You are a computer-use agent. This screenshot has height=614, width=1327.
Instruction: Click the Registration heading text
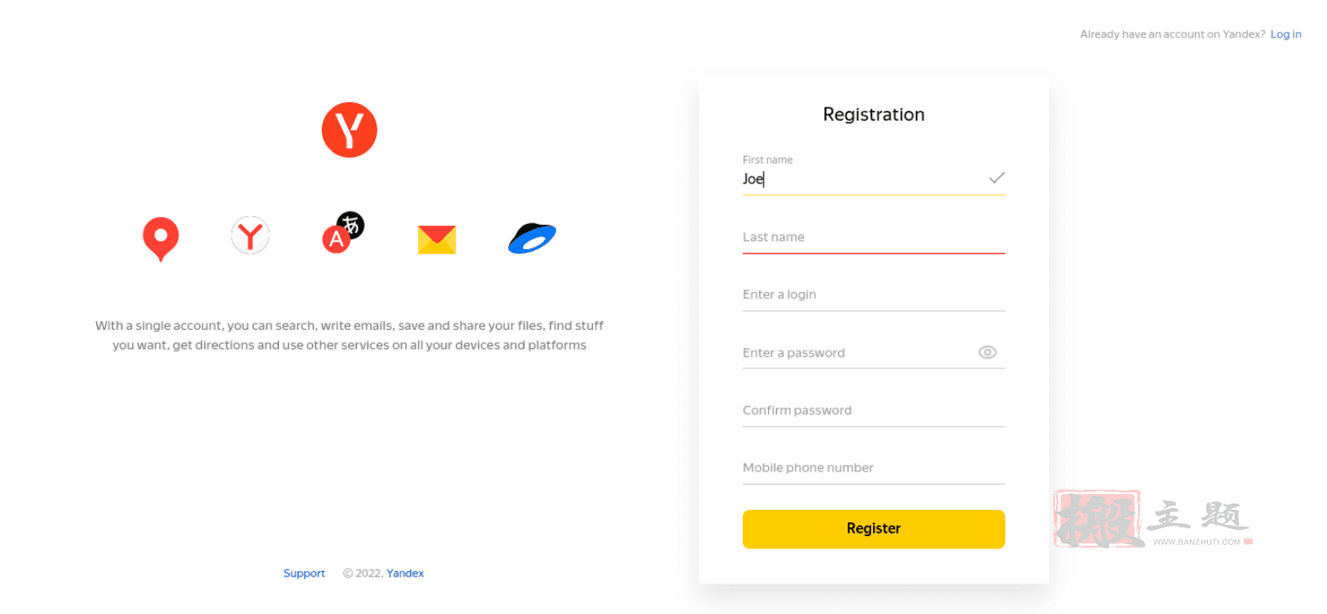click(x=874, y=115)
